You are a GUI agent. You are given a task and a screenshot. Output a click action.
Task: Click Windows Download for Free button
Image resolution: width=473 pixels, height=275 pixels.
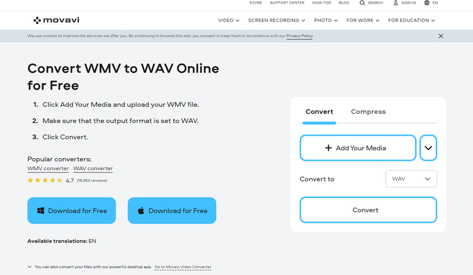(x=72, y=211)
